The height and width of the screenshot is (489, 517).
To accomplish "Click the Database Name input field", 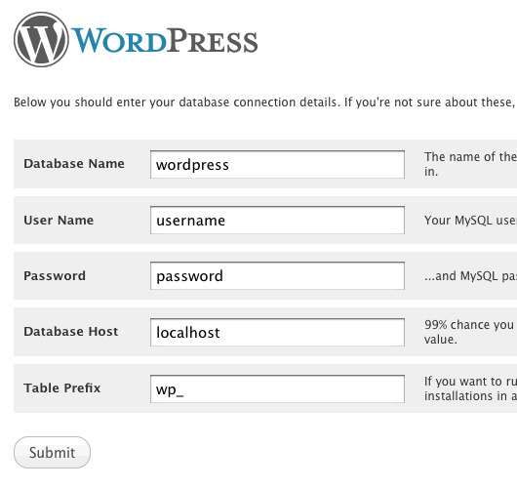I will 277,164.
